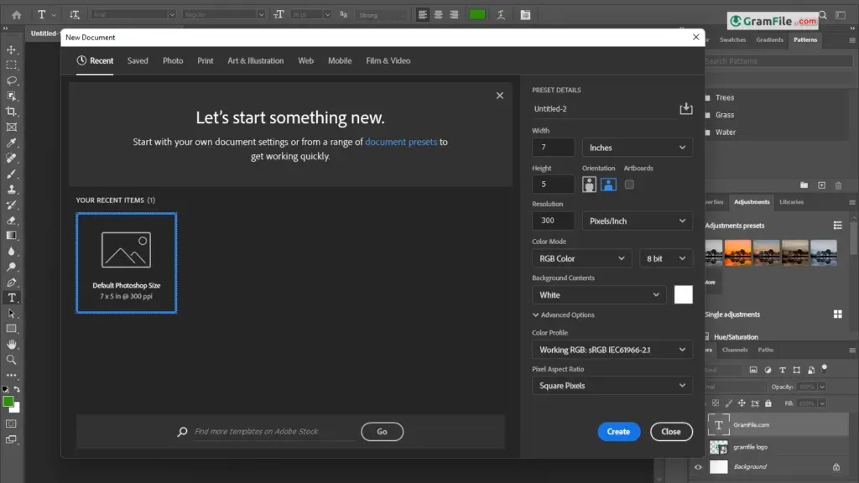Collapse the Advanced Options section
Image resolution: width=859 pixels, height=483 pixels.
pyautogui.click(x=563, y=315)
